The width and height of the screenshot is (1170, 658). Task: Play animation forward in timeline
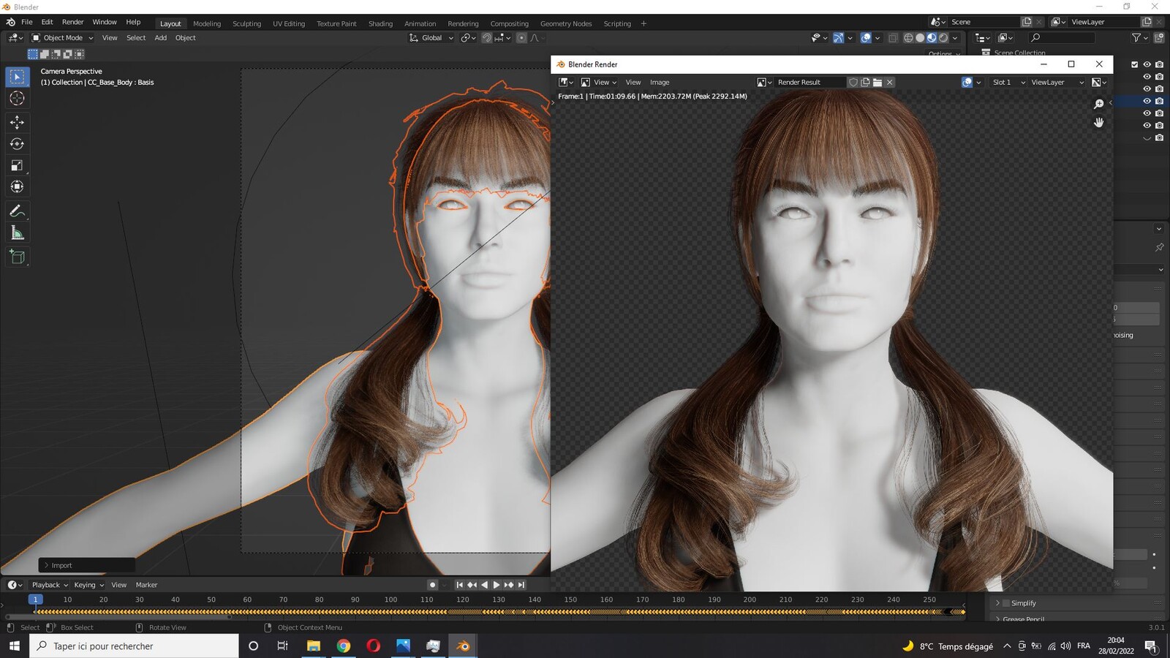point(497,585)
